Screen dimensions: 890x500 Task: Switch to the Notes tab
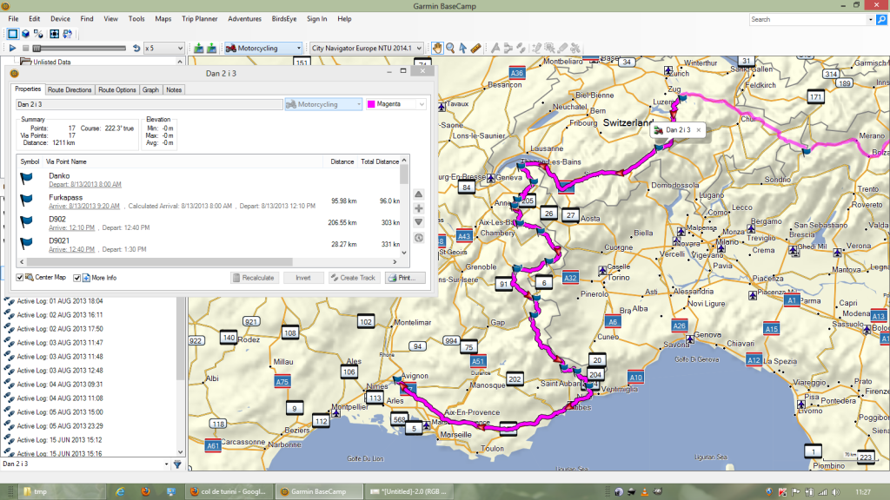point(174,89)
